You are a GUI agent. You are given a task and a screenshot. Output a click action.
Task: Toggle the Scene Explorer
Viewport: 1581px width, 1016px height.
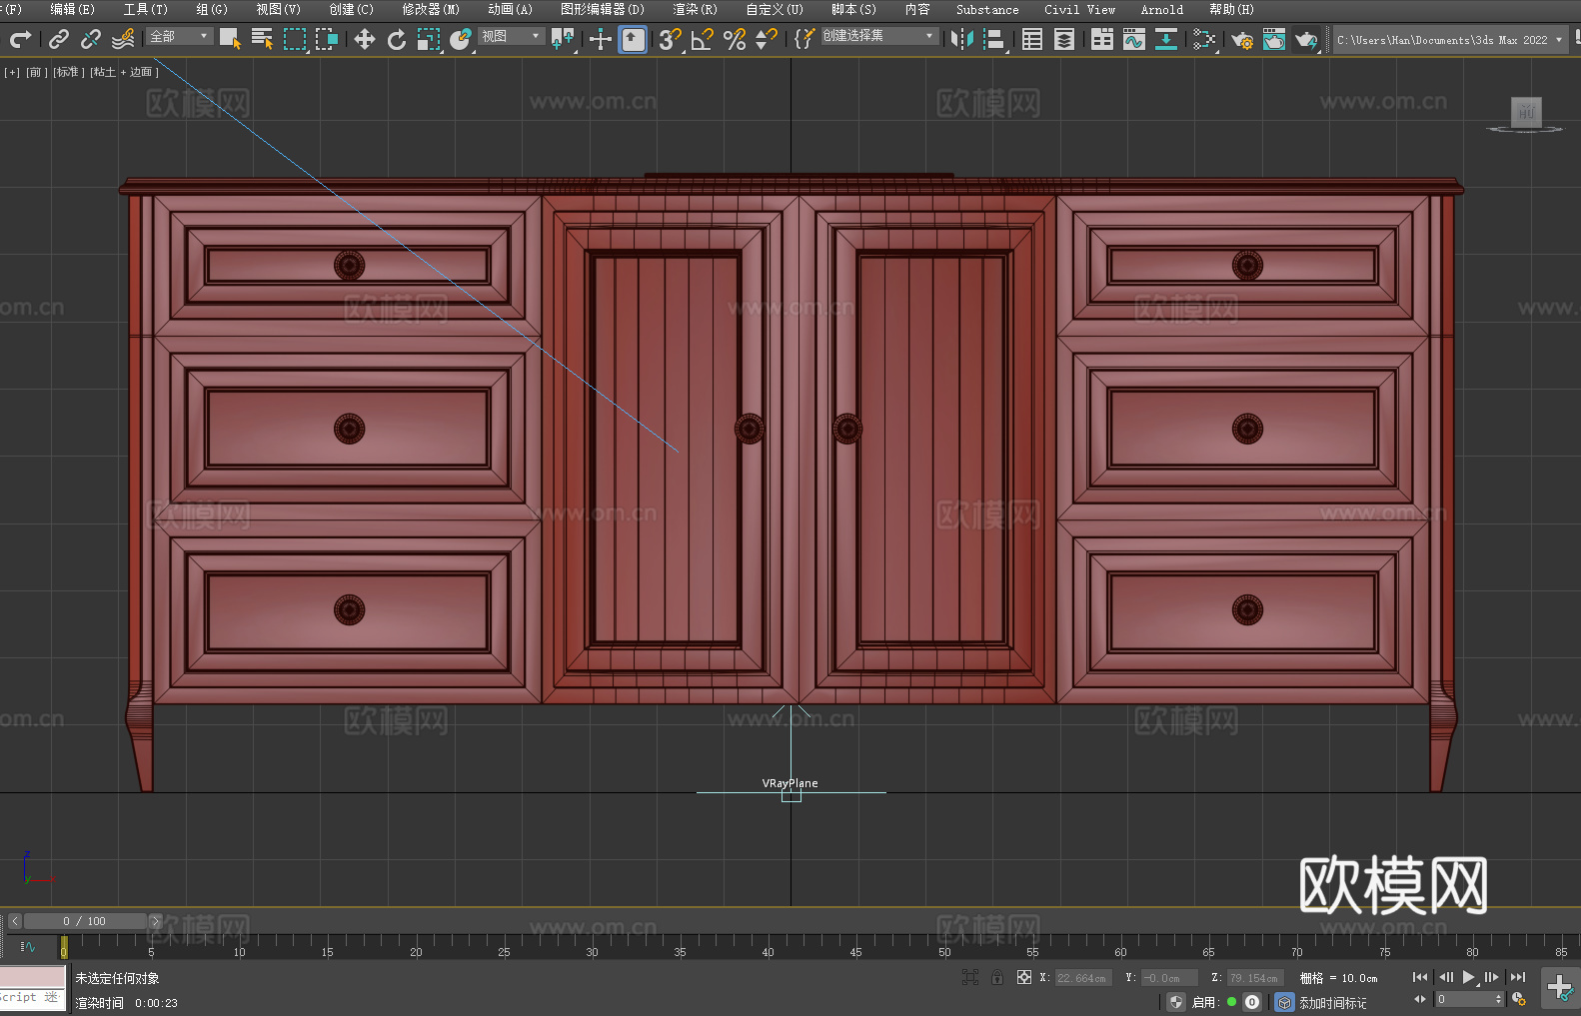coord(1032,39)
